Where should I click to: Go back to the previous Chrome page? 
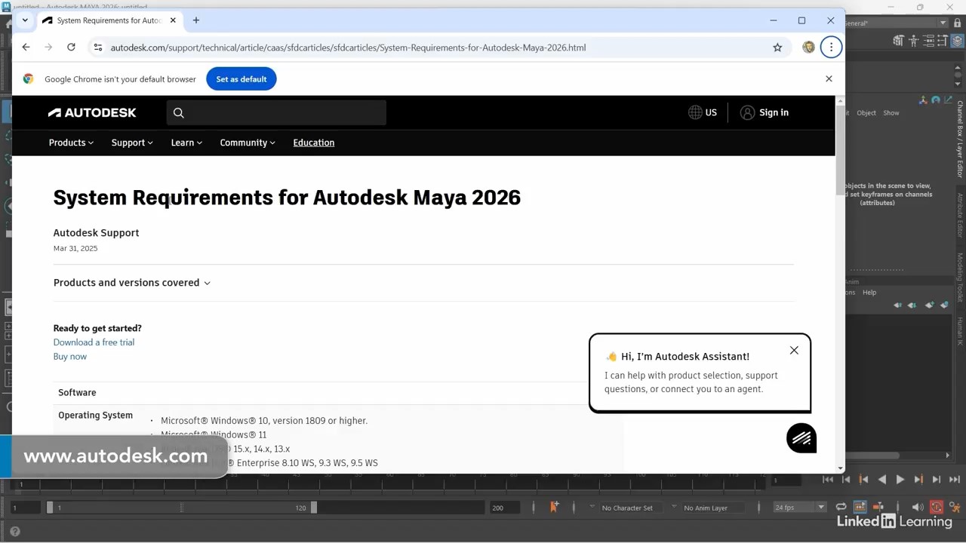(x=26, y=47)
